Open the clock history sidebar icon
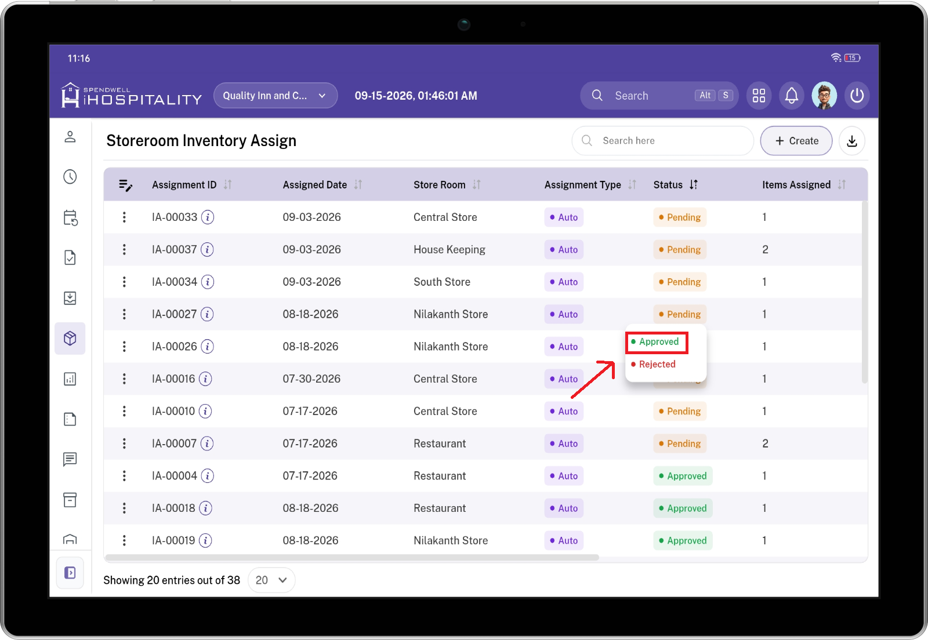The height and width of the screenshot is (640, 928). [x=70, y=177]
